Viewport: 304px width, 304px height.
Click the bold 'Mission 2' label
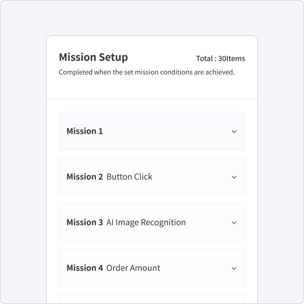tap(85, 177)
